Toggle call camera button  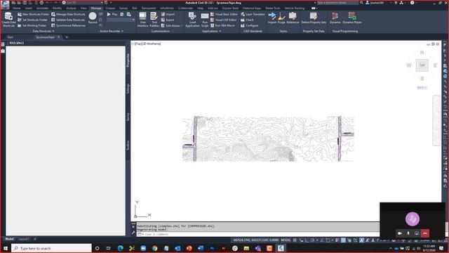tap(400, 233)
